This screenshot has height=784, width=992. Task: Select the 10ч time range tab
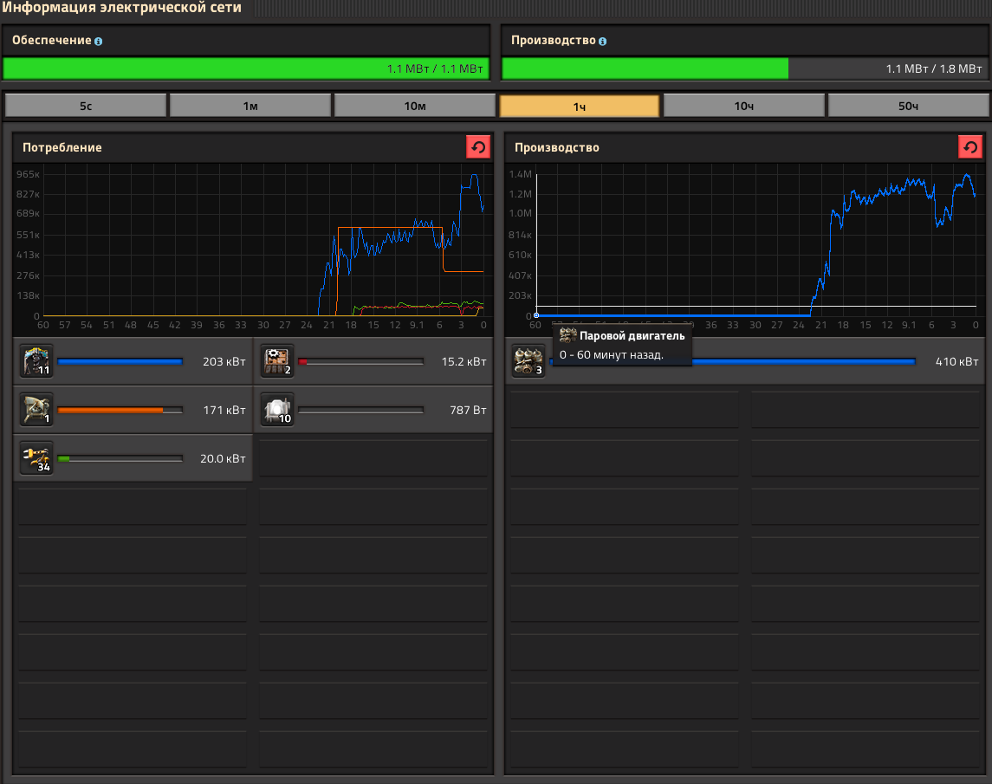[x=743, y=106]
